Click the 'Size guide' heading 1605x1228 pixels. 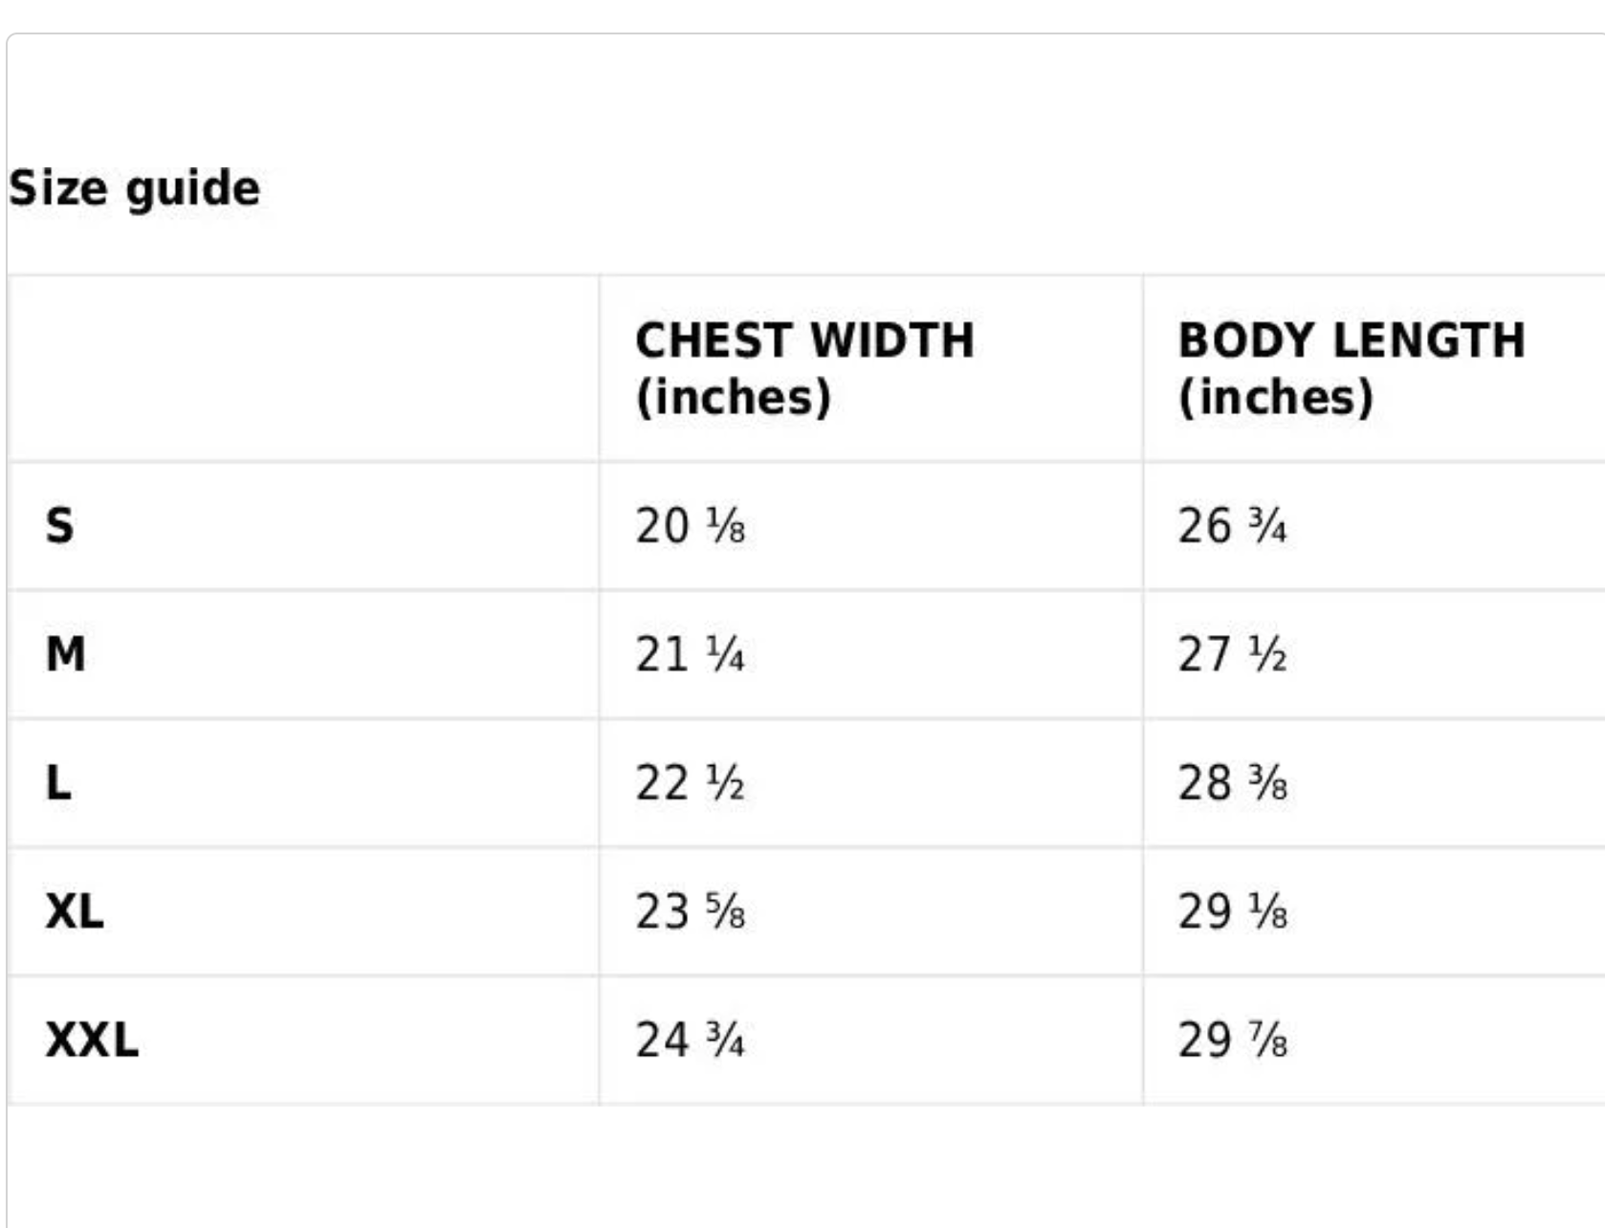tap(135, 187)
